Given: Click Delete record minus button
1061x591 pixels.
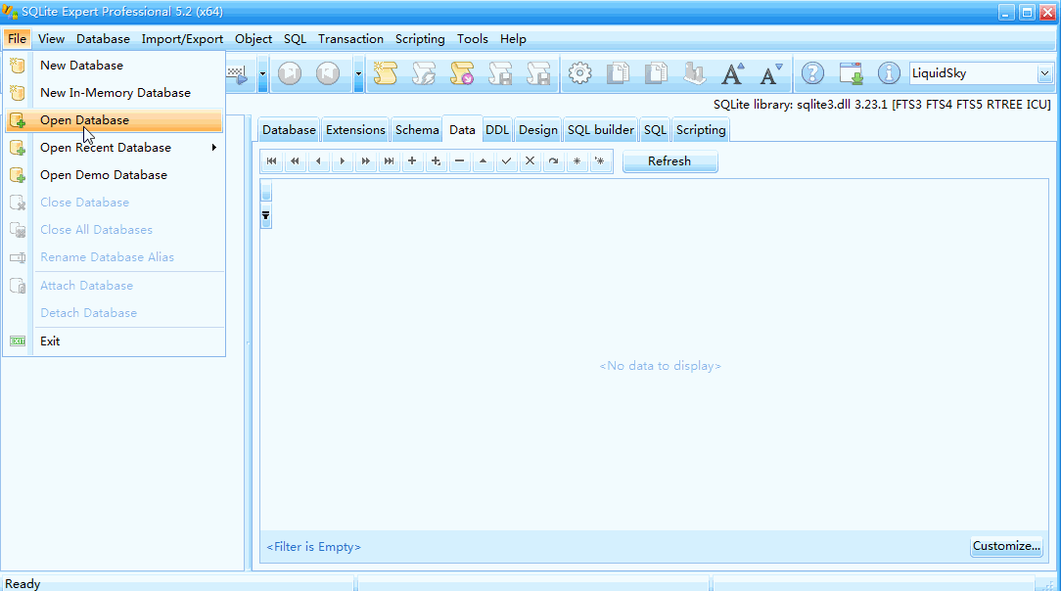Looking at the screenshot, I should tap(459, 160).
